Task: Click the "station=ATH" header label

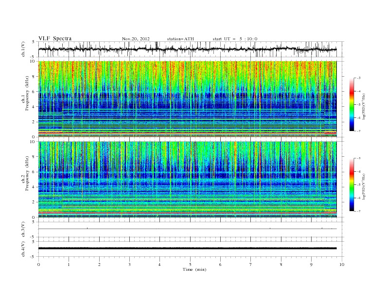Action: (180, 39)
